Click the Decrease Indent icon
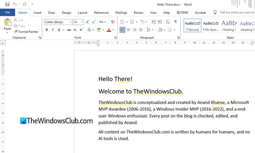The height and width of the screenshot is (153, 255). 153,22
